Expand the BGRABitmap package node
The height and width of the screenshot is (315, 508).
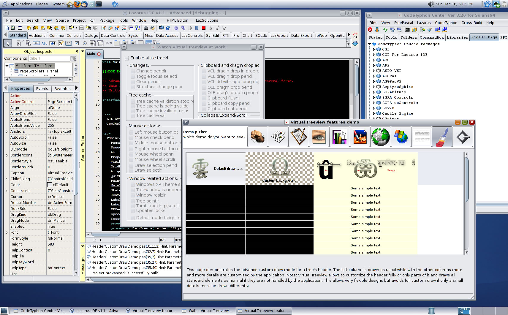click(x=374, y=92)
